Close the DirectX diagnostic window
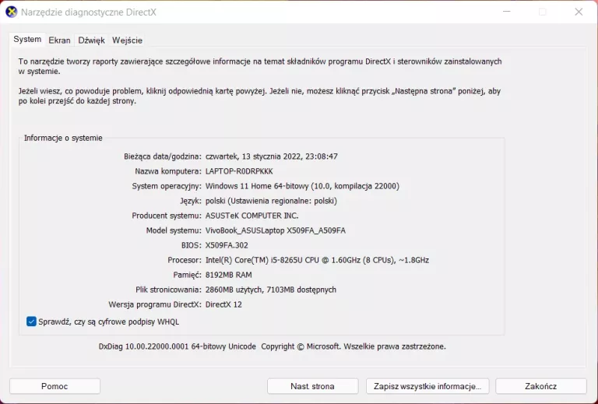Screen dimensions: 598x404 click(579, 12)
